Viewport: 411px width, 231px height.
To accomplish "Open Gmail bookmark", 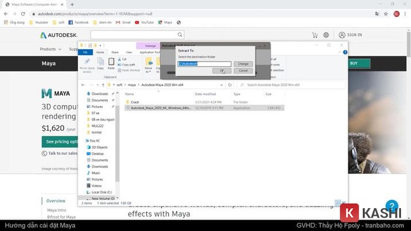I will (x=123, y=22).
